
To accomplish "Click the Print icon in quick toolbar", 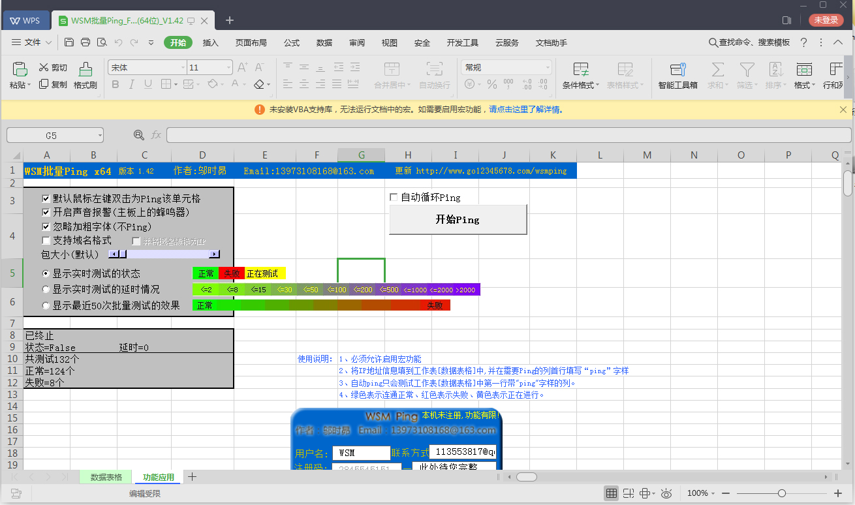I will click(85, 42).
